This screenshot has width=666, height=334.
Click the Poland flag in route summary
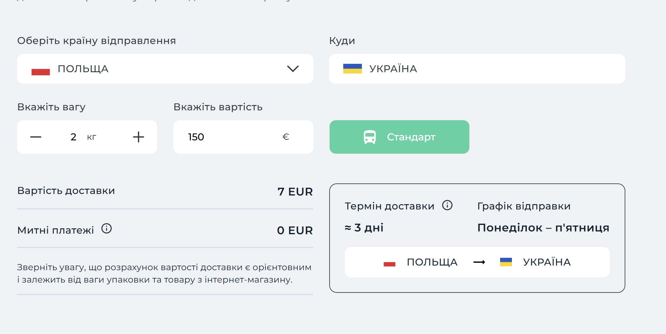pyautogui.click(x=390, y=262)
